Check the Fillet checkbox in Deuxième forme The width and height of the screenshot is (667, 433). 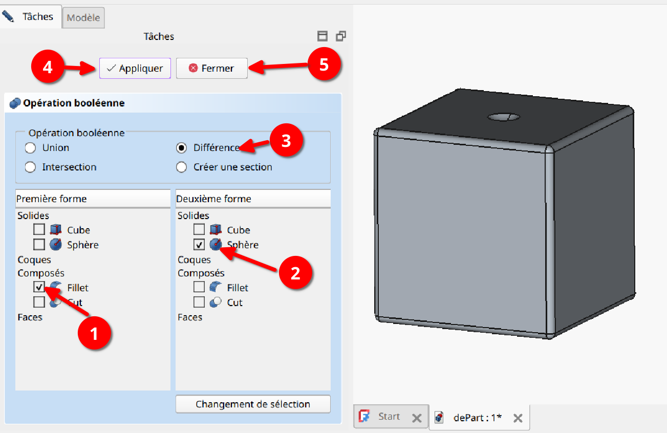click(199, 287)
